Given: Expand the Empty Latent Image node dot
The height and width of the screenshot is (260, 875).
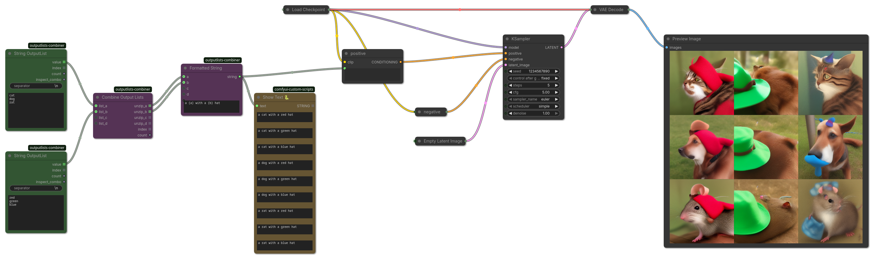Looking at the screenshot, I should pos(419,141).
